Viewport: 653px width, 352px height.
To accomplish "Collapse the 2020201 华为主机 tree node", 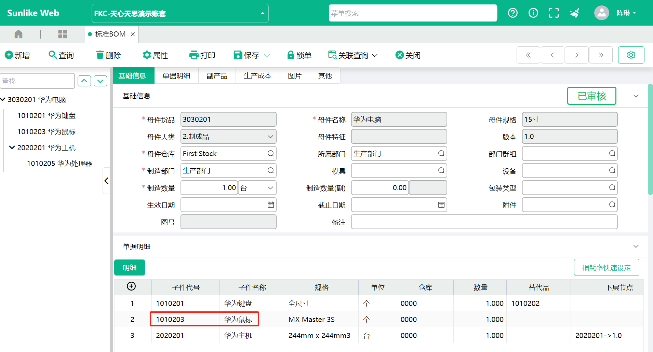I will point(12,147).
